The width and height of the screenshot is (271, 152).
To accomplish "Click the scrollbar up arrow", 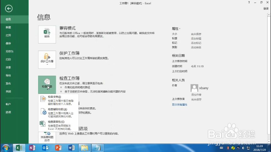I will [x=269, y=15].
